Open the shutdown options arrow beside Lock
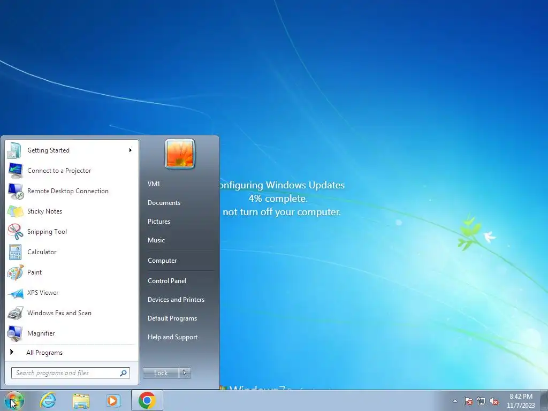Screen dimensions: 548x411 point(185,373)
